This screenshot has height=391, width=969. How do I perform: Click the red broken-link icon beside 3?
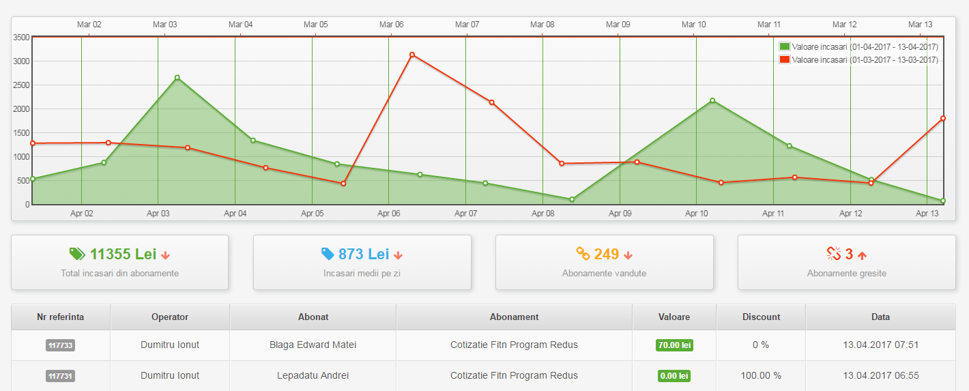833,254
